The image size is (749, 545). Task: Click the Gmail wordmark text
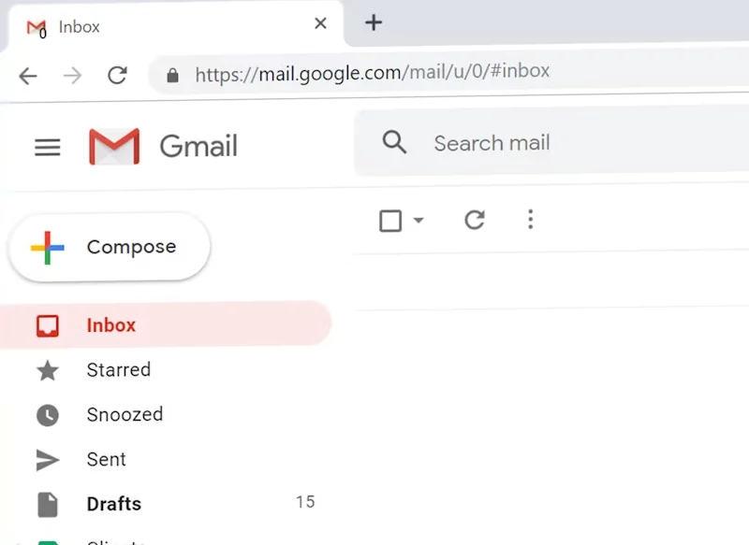tap(198, 147)
